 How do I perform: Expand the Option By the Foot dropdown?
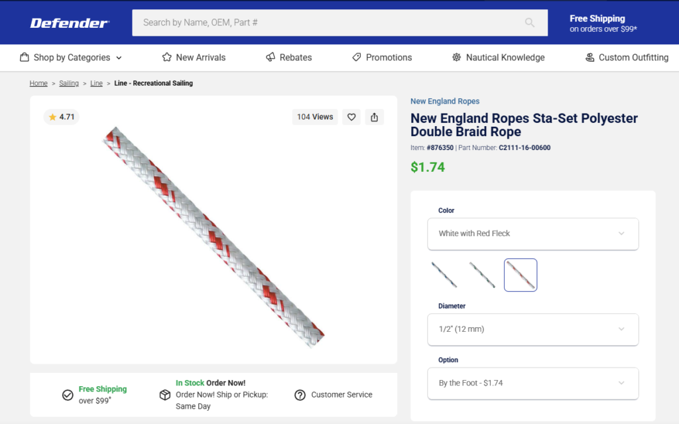click(532, 383)
